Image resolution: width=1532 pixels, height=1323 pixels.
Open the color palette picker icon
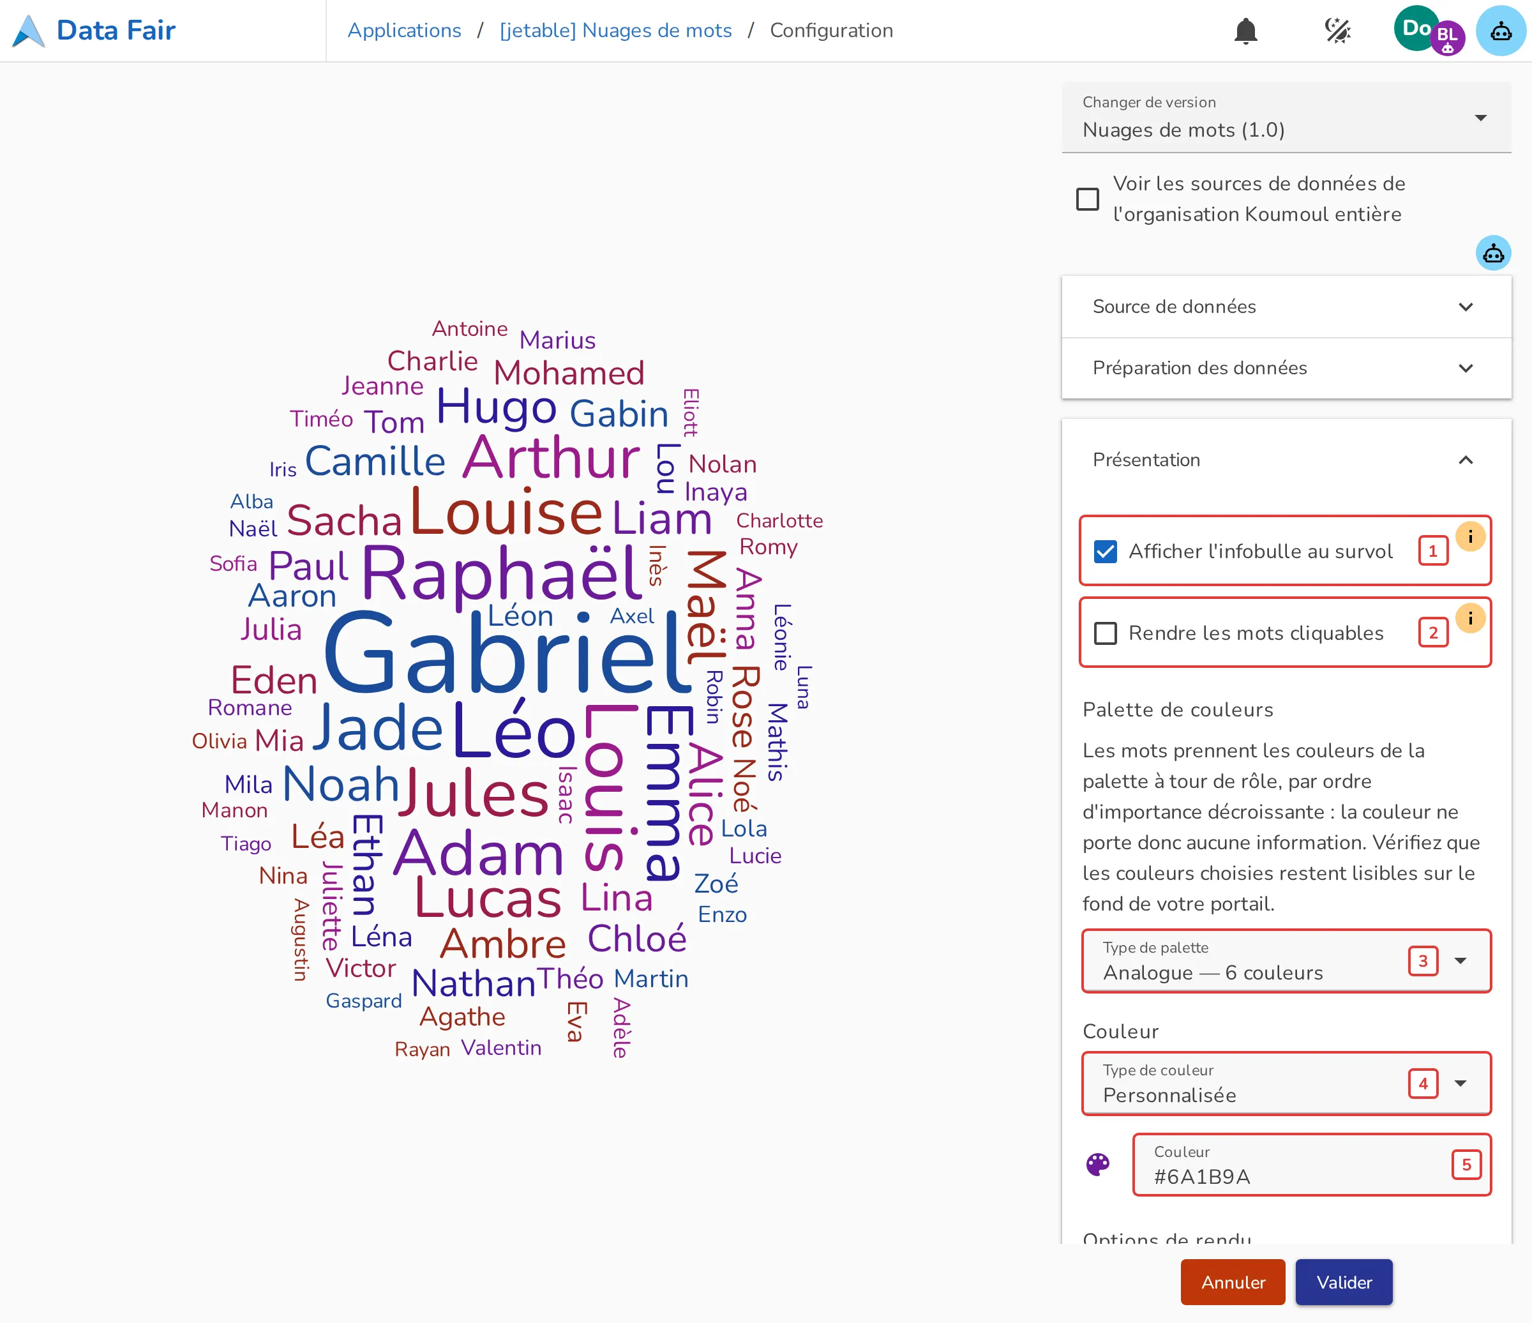click(x=1098, y=1165)
